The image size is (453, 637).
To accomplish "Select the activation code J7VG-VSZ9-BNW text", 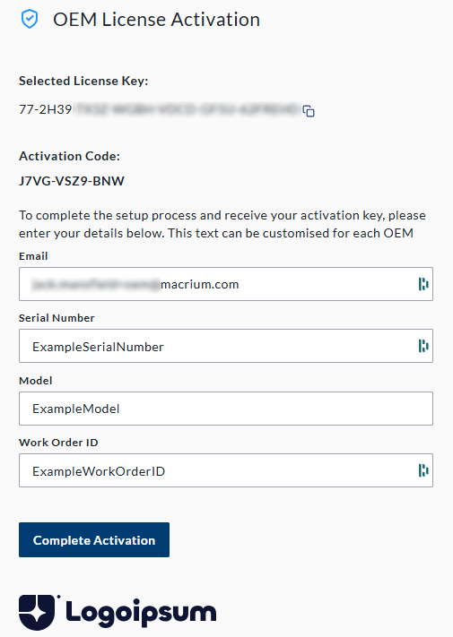I will click(72, 181).
